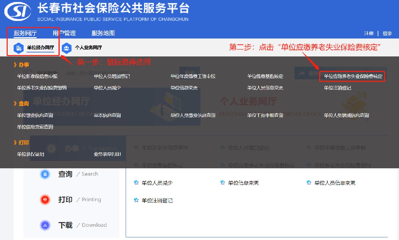This screenshot has width=399, height=240.
Task: Click 单位人员信息变更 link in panel
Action: coord(335,183)
